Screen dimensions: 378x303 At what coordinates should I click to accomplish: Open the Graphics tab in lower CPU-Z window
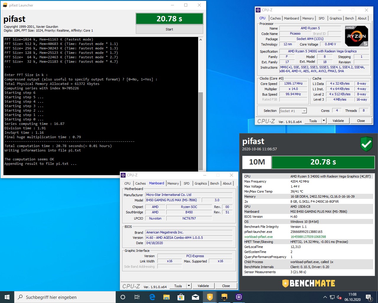pos(201,183)
